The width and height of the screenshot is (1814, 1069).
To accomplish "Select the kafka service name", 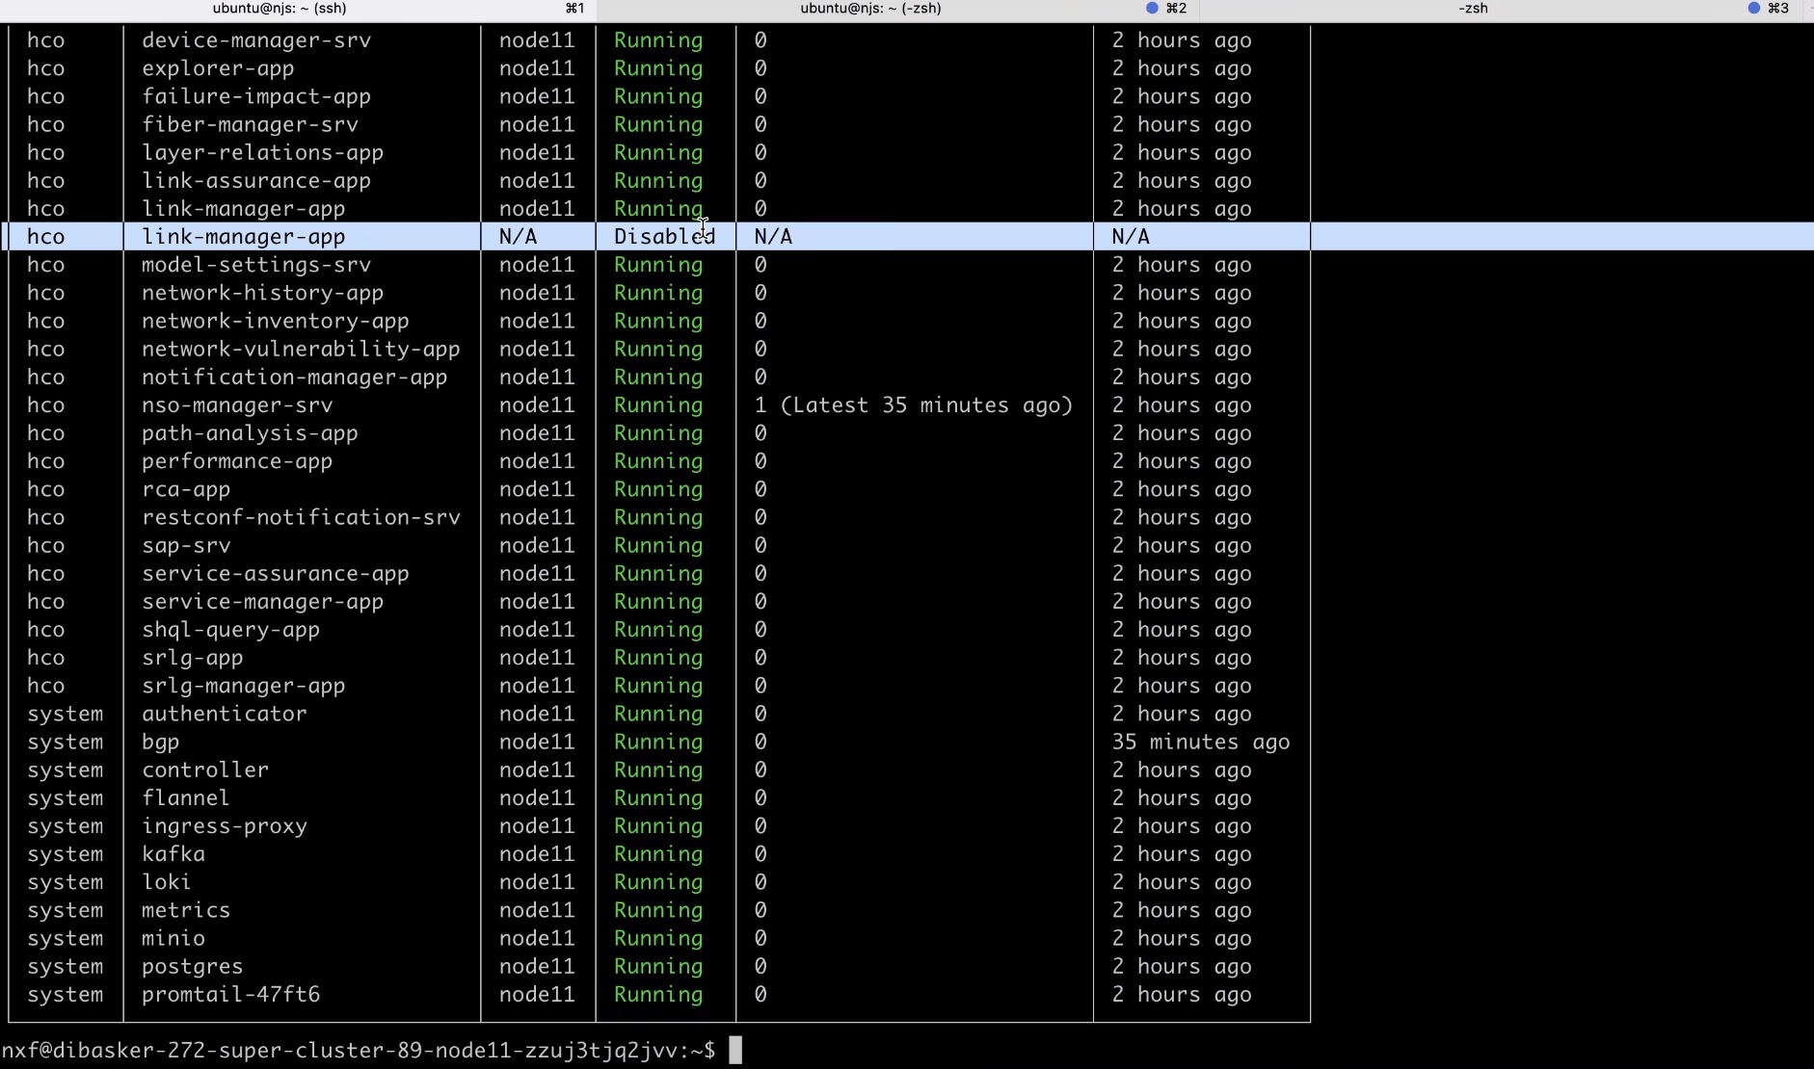I will tap(173, 853).
